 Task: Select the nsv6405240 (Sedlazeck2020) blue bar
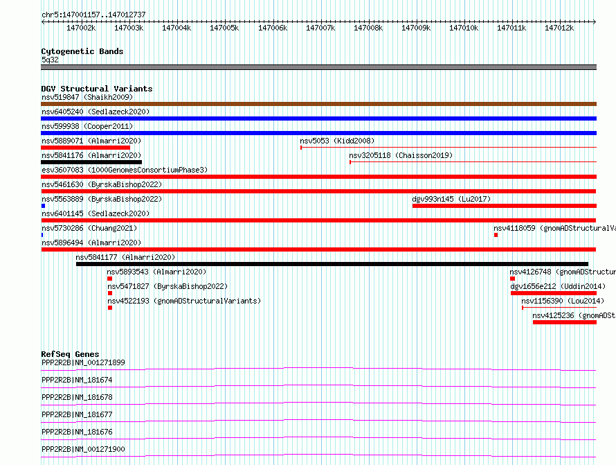(318, 119)
